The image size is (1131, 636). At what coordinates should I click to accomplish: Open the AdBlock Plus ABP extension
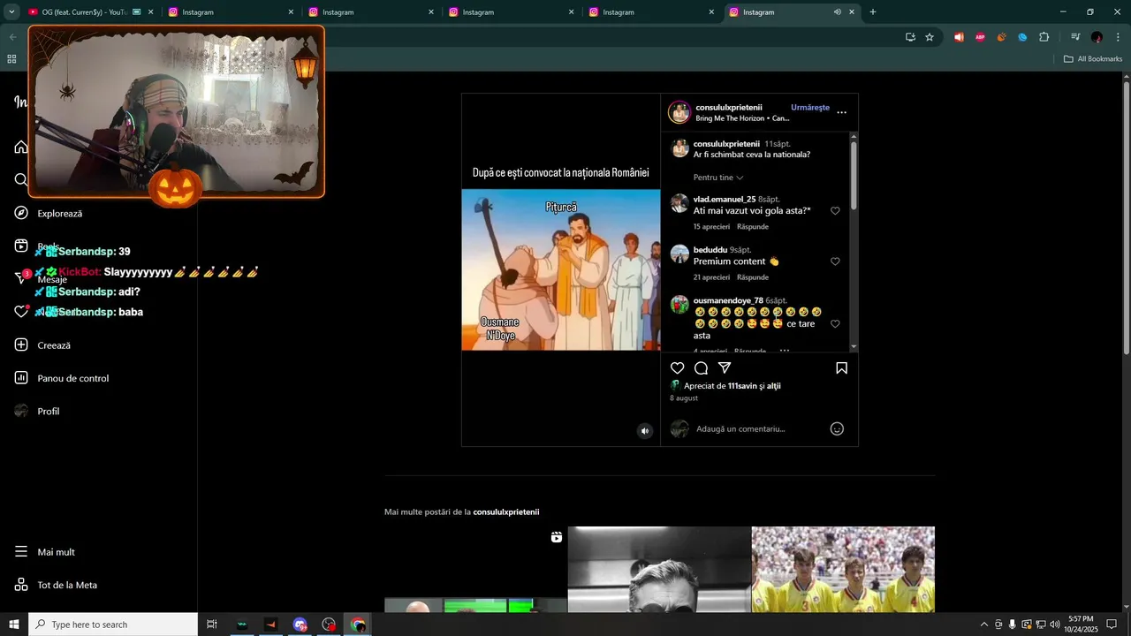point(980,37)
